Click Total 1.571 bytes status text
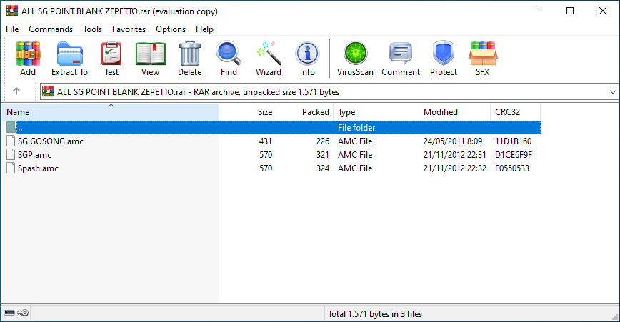Screen dimensions: 620x322 coord(375,313)
